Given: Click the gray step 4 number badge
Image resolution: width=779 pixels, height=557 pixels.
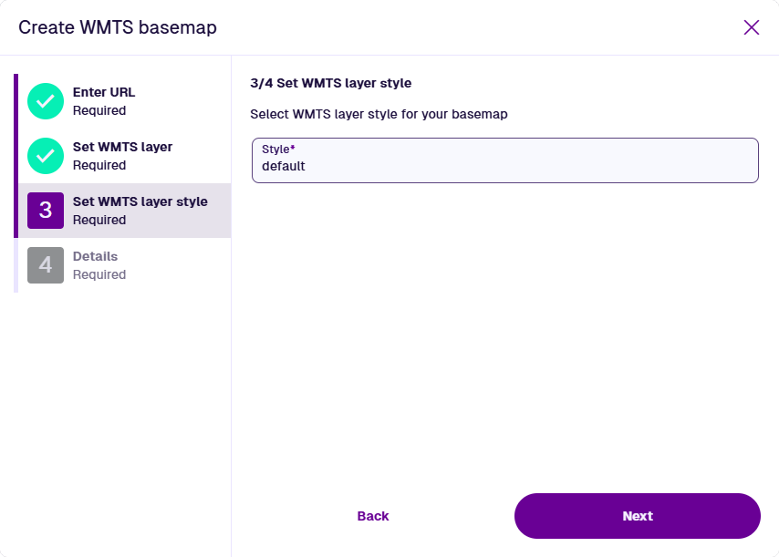Looking at the screenshot, I should click(46, 265).
